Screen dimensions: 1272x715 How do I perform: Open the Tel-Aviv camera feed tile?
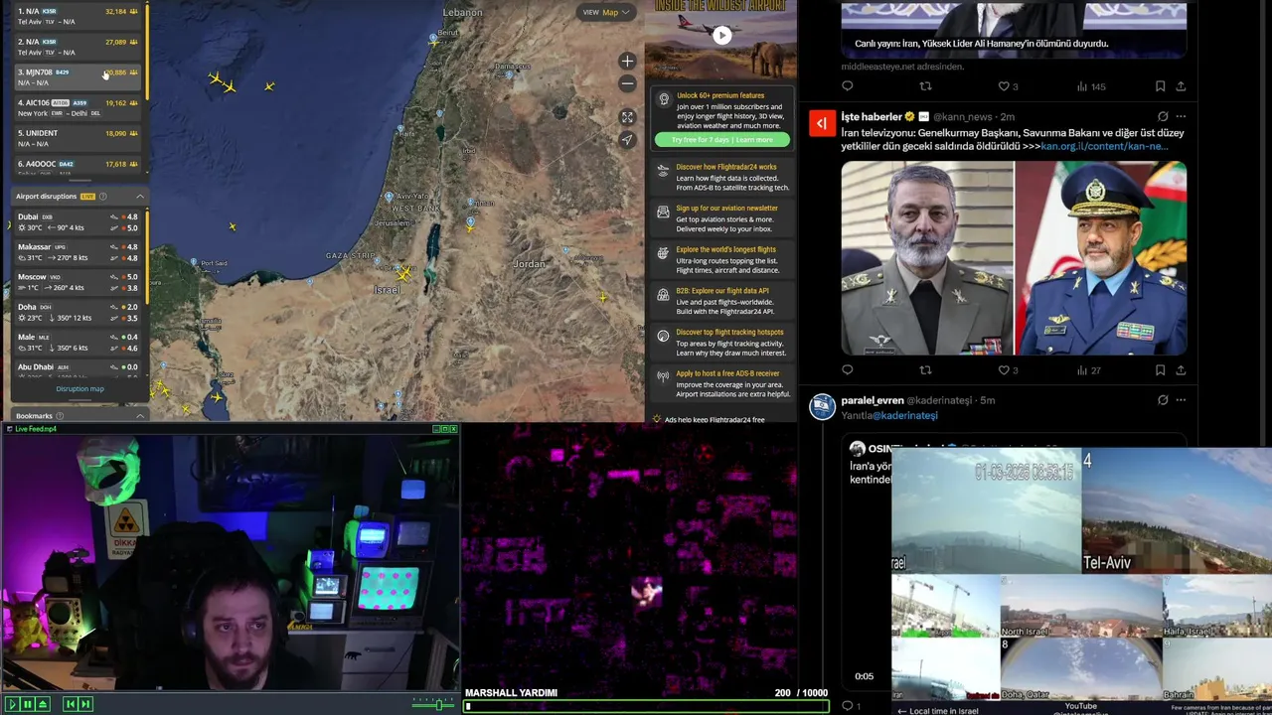(x=1177, y=510)
